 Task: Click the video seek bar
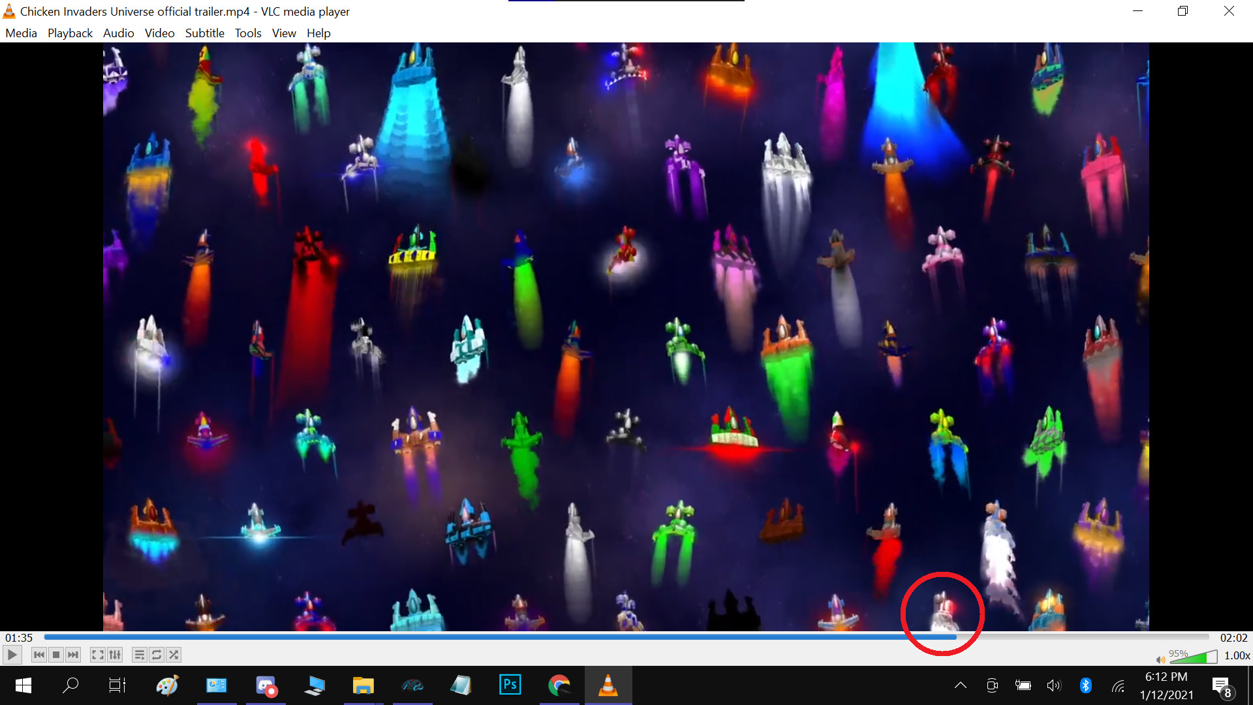pyautogui.click(x=626, y=637)
